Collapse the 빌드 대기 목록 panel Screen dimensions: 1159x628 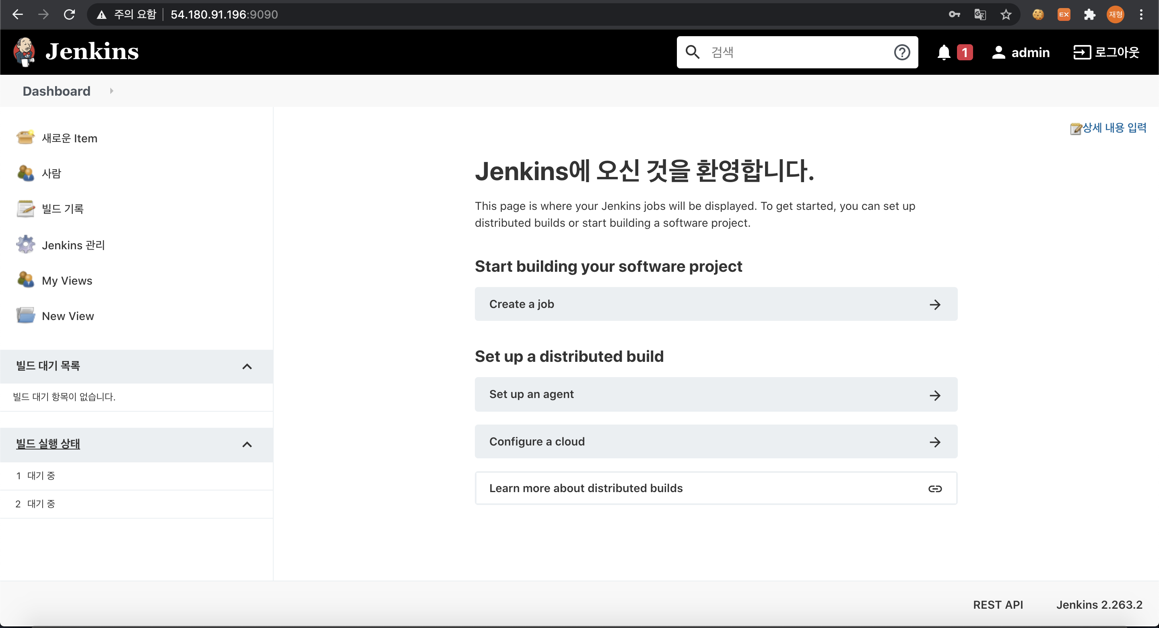[247, 366]
